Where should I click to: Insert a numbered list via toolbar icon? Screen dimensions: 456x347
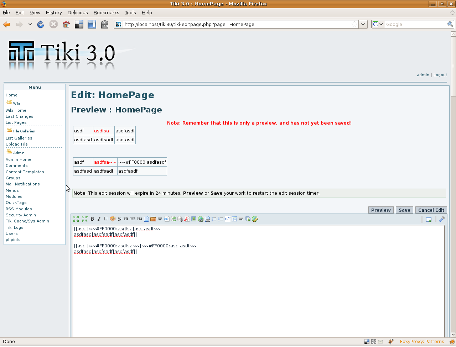pos(221,219)
